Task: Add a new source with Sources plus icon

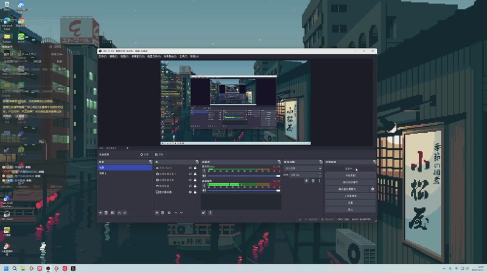Action: point(157,213)
